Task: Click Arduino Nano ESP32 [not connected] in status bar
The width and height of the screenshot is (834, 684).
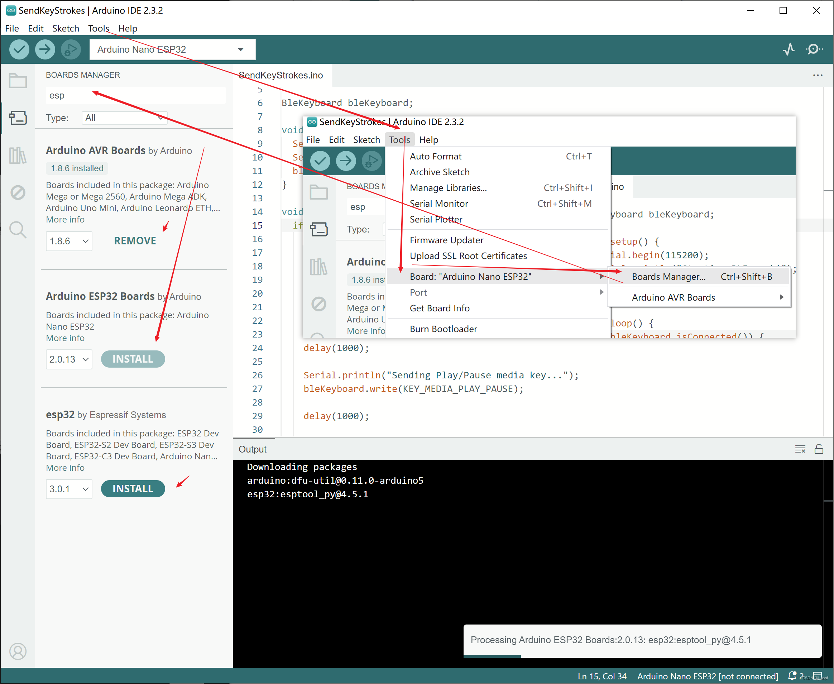Action: click(708, 676)
